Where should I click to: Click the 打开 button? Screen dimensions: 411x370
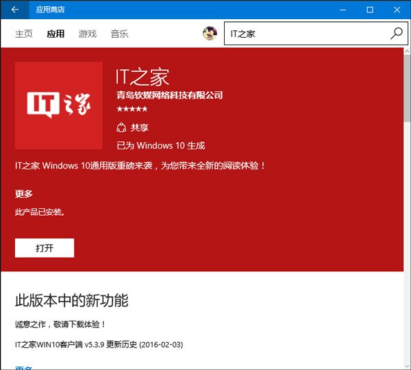coord(45,248)
